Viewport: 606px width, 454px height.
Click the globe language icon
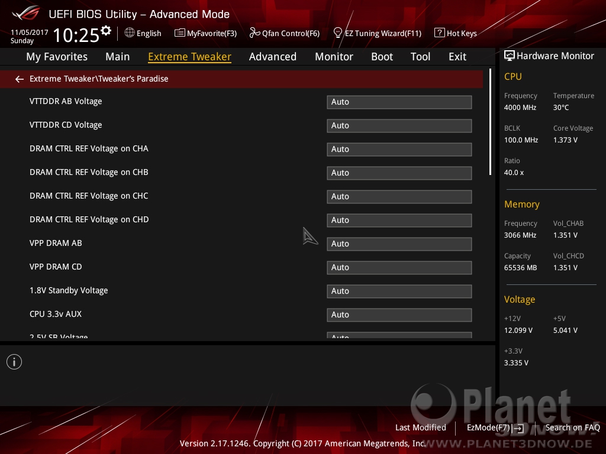(x=130, y=33)
